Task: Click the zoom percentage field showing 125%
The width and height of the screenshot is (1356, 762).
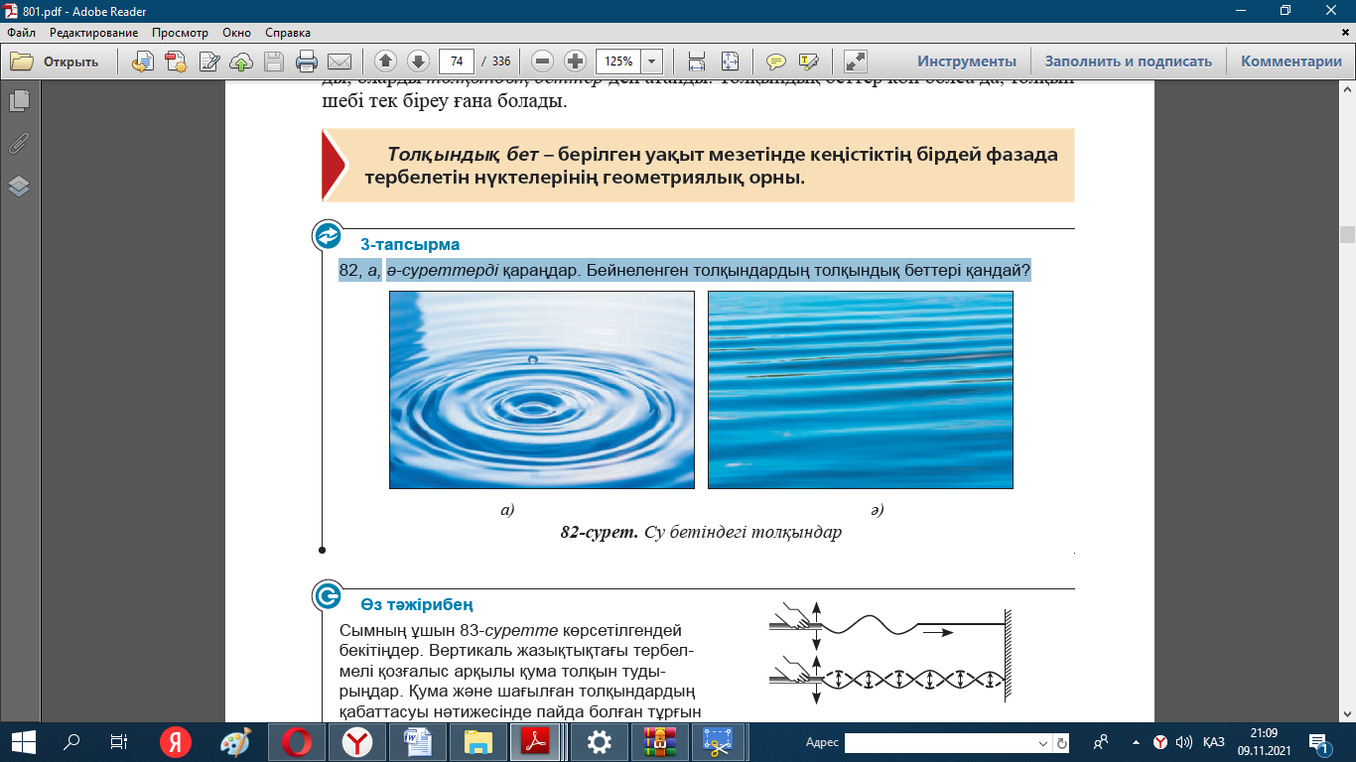Action: (619, 62)
